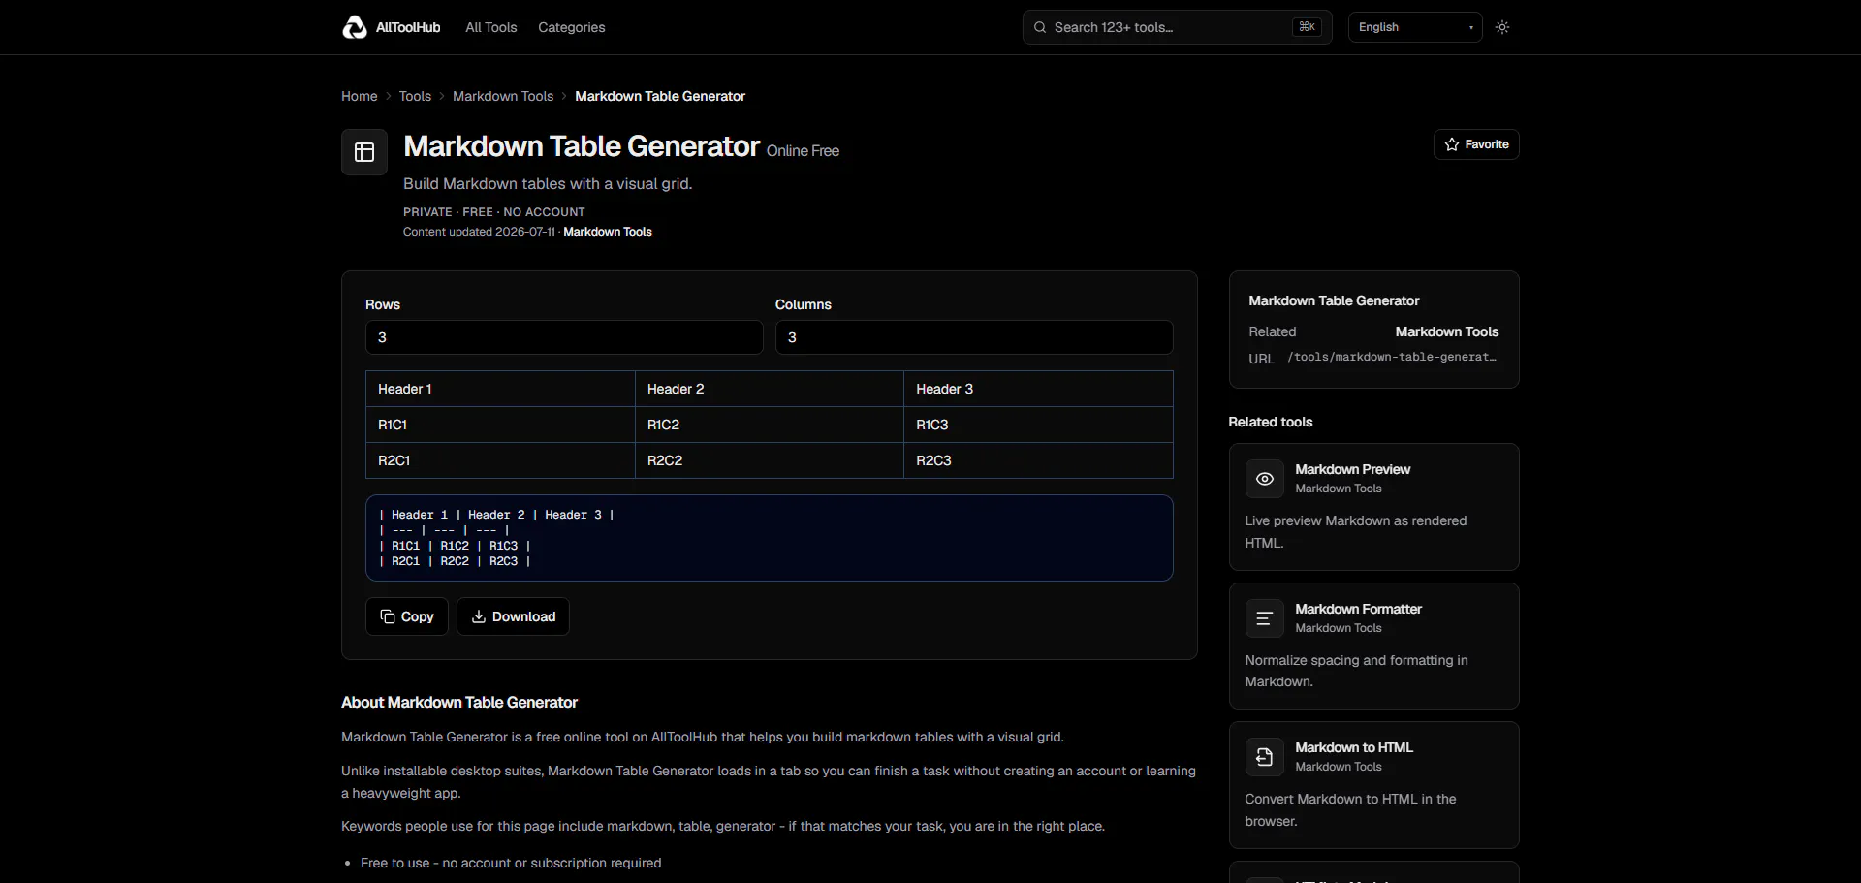The height and width of the screenshot is (883, 1861).
Task: Open the Markdown to HTML related tool card
Action: click(x=1374, y=785)
